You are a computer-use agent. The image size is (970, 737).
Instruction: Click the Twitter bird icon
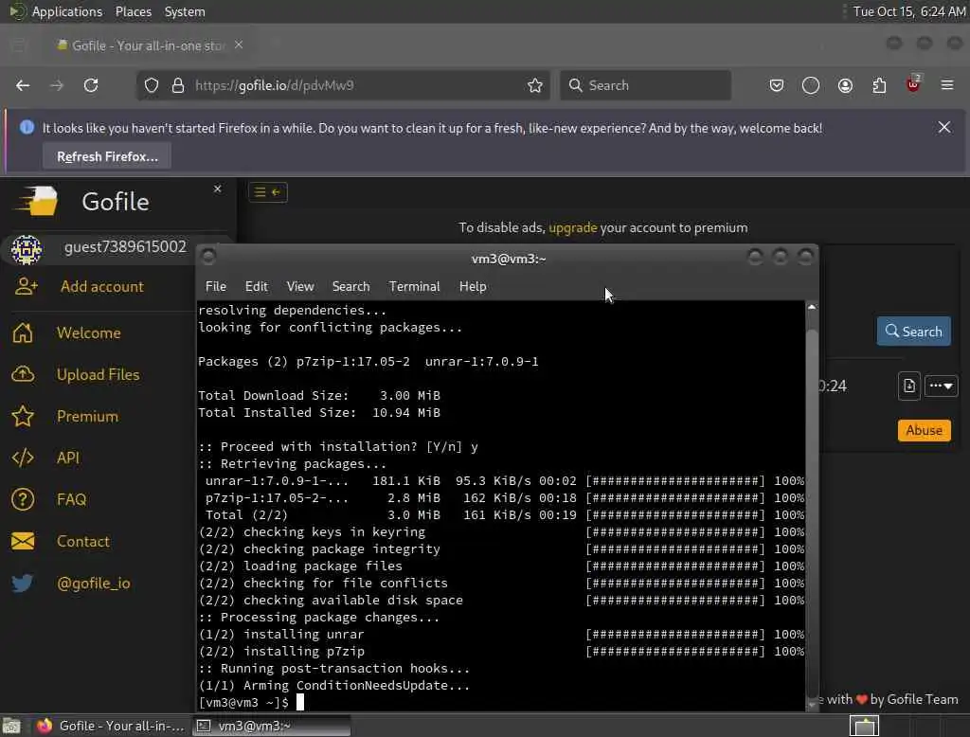(x=23, y=583)
